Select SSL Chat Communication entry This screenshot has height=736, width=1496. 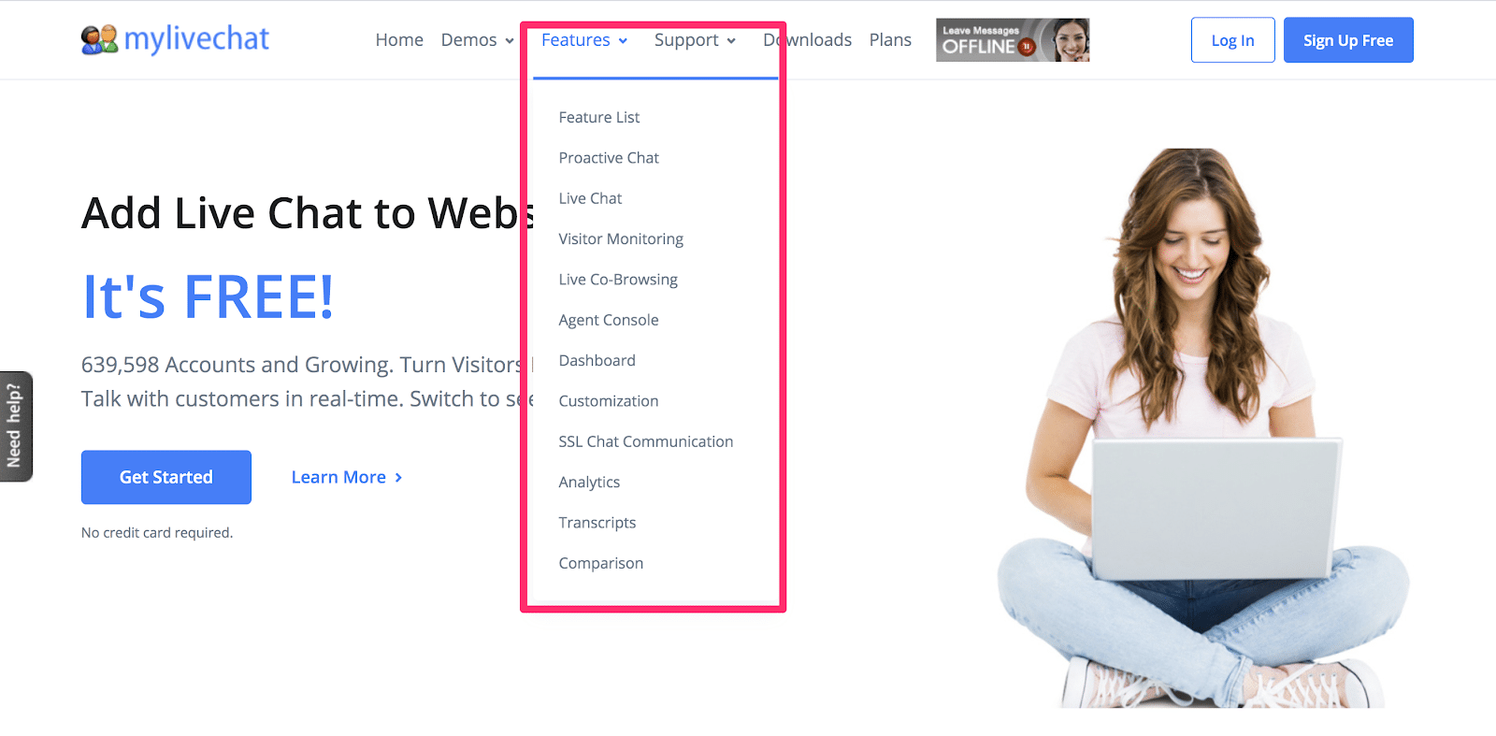coord(646,441)
